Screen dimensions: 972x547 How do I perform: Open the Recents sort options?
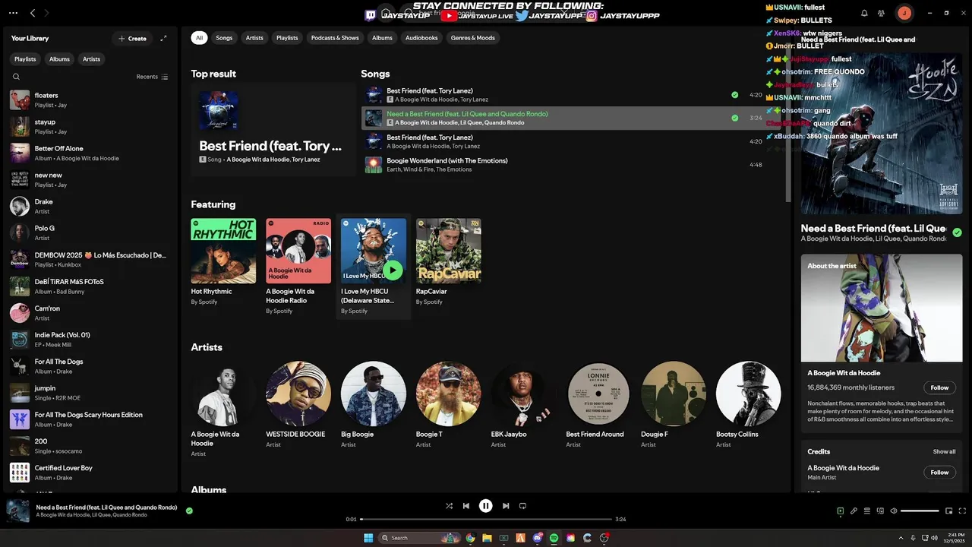153,77
